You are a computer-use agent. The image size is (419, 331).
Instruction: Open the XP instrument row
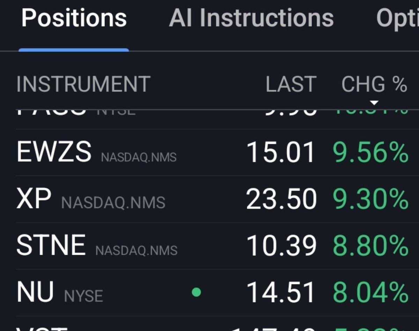pos(212,199)
